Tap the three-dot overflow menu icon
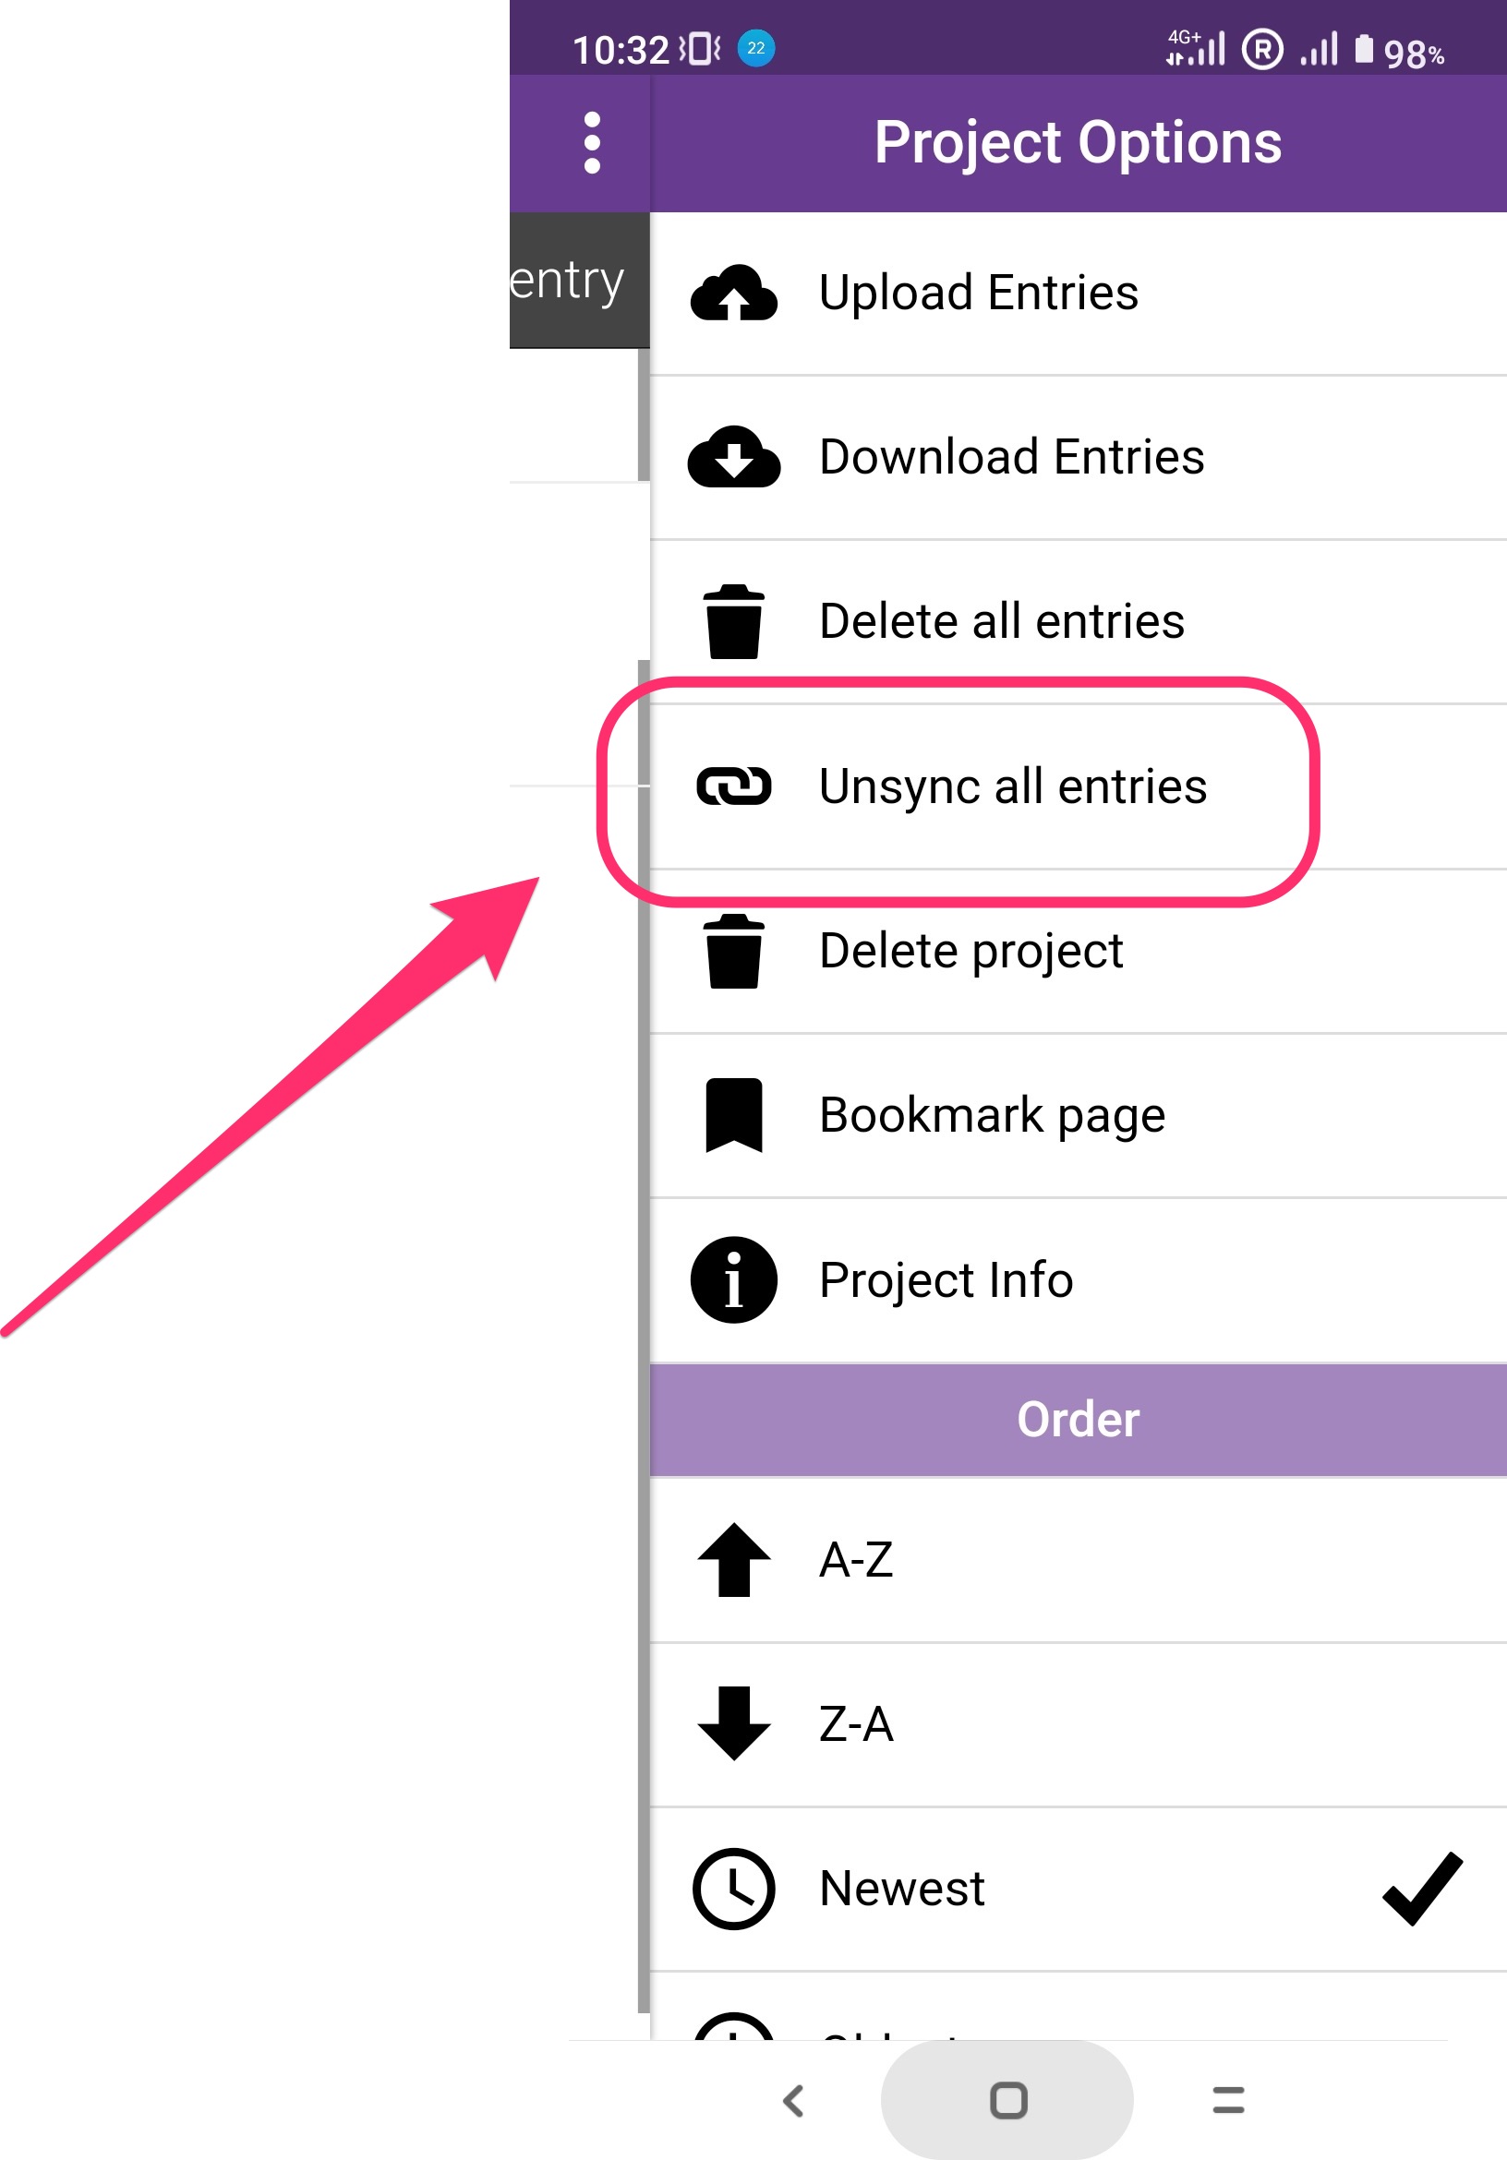 point(591,143)
